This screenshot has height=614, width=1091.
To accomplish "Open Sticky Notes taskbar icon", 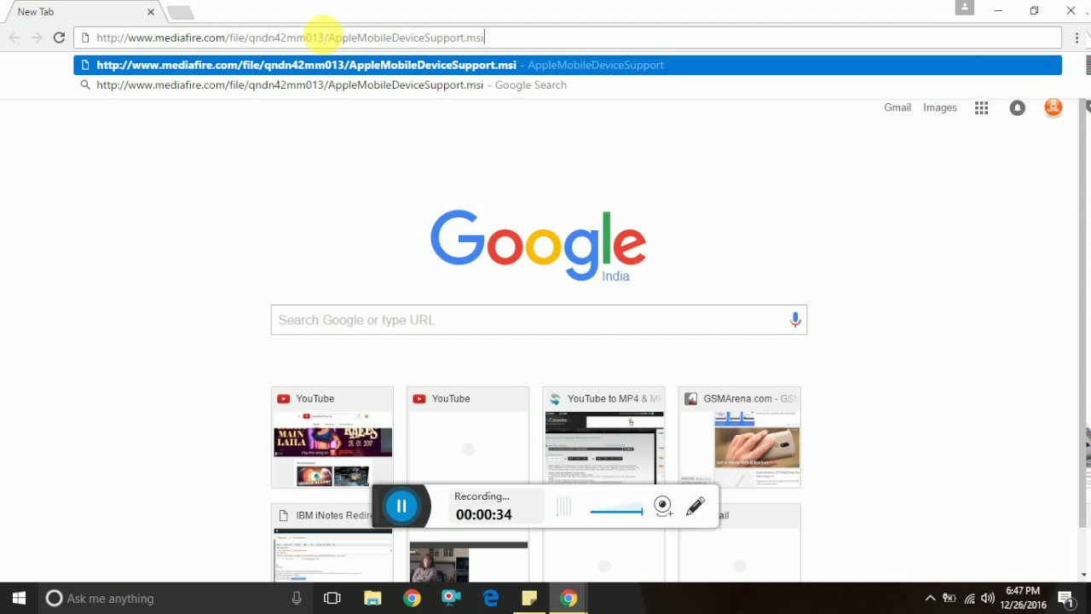I will coord(529,599).
